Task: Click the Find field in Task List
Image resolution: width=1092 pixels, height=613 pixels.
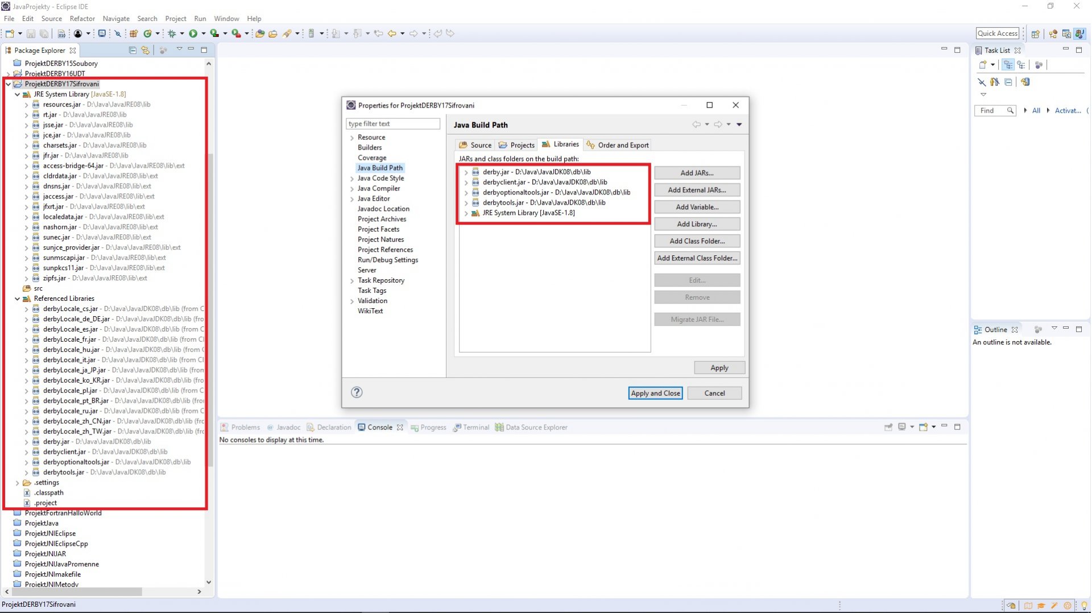Action: pos(995,111)
